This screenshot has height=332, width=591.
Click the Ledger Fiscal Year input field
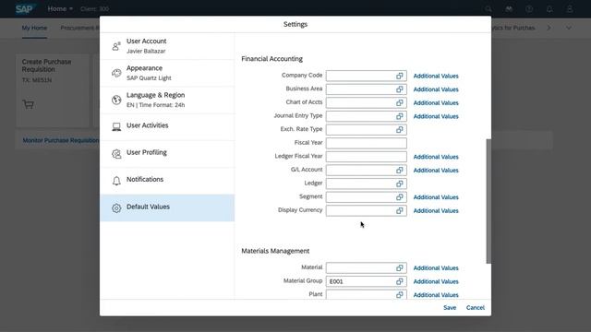[x=366, y=157]
